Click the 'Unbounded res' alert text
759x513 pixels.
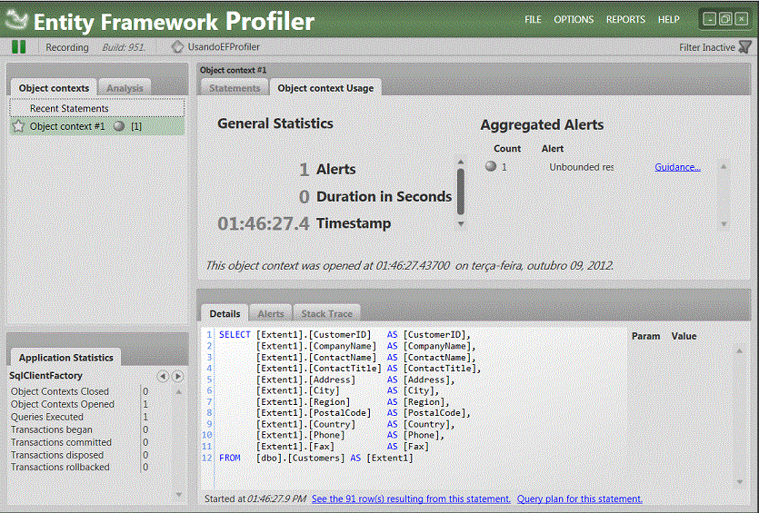tap(581, 167)
